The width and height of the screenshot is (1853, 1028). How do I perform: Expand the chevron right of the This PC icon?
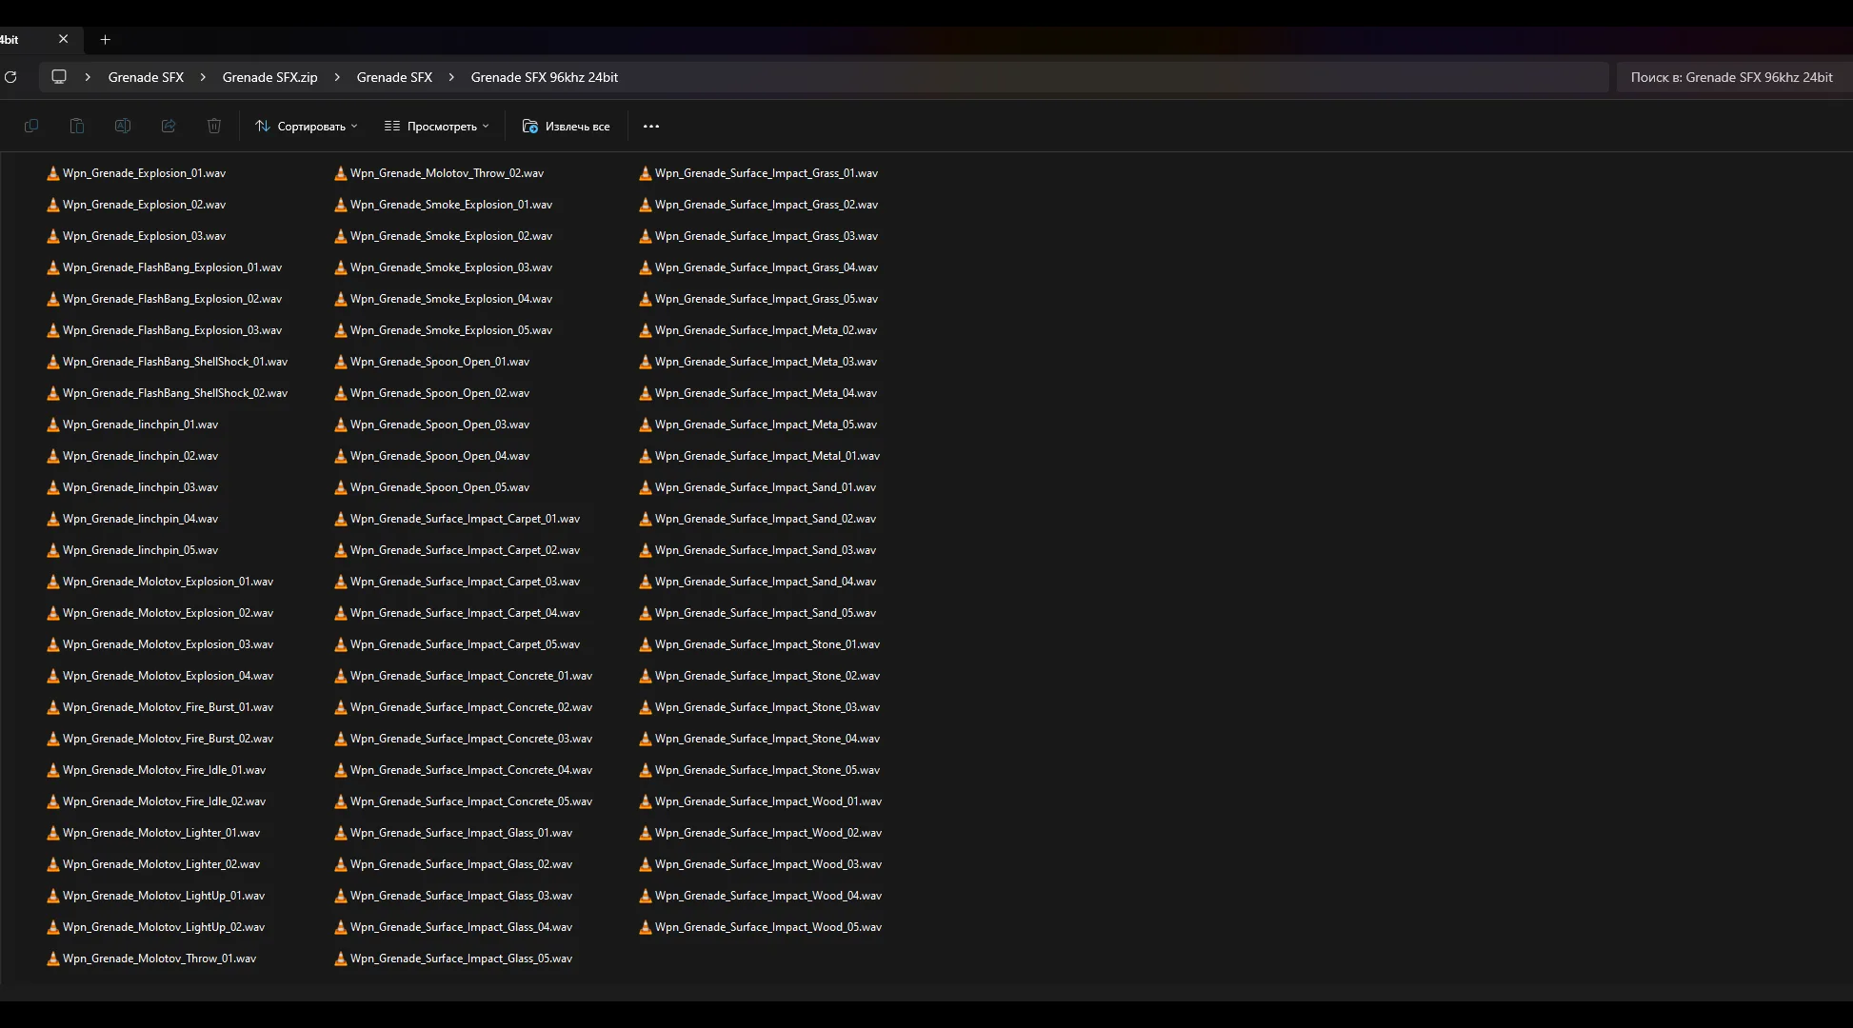(88, 77)
